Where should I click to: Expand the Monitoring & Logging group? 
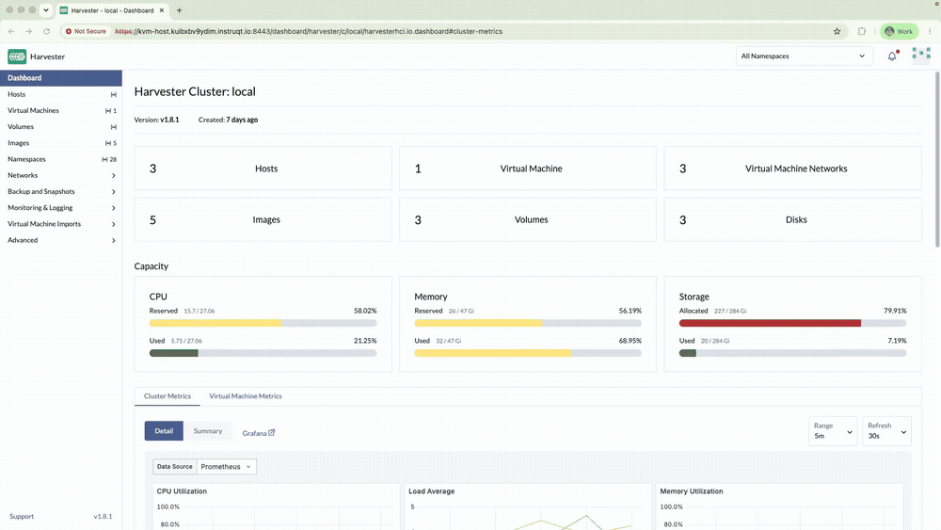coord(114,208)
